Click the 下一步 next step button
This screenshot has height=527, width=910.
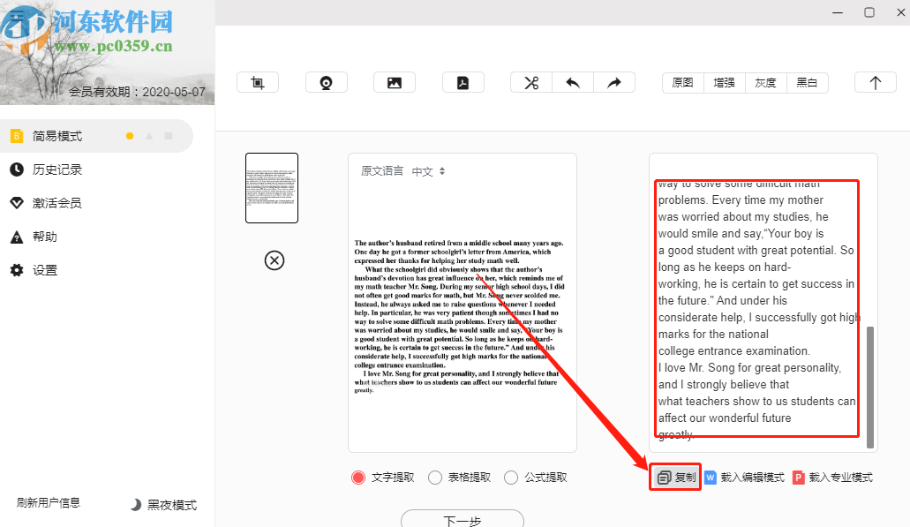click(x=462, y=520)
